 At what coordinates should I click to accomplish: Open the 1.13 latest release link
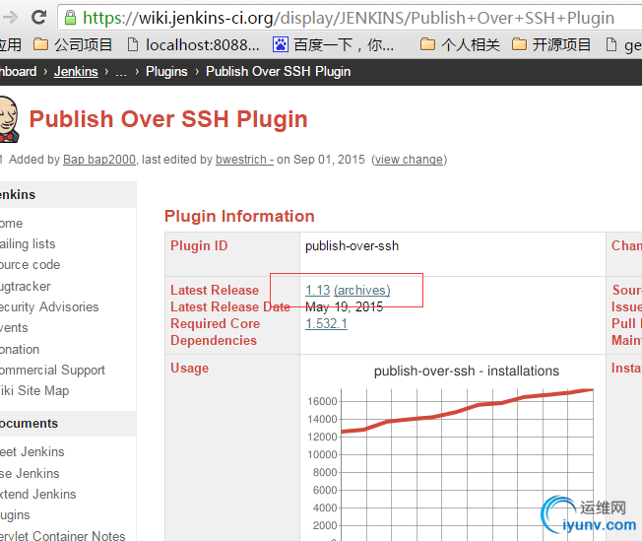click(318, 290)
